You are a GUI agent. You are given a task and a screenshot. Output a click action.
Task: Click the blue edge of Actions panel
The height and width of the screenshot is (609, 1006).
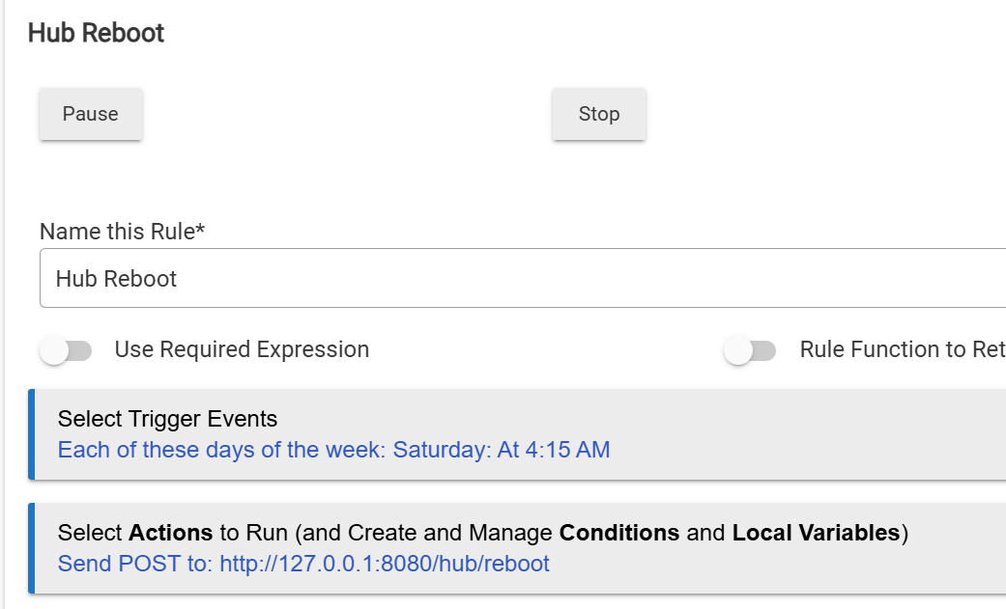[x=32, y=547]
